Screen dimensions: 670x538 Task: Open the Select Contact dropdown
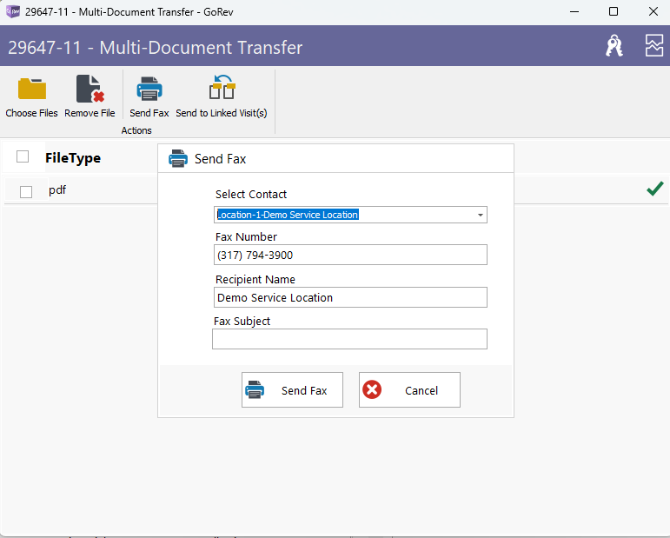click(480, 215)
